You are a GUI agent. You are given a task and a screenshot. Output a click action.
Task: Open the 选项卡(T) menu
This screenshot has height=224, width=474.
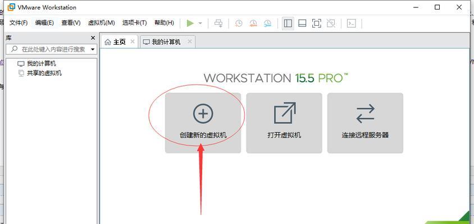pyautogui.click(x=135, y=23)
